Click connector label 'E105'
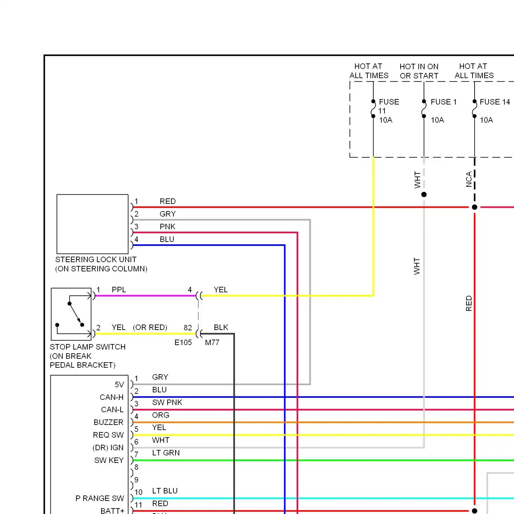 (x=183, y=342)
